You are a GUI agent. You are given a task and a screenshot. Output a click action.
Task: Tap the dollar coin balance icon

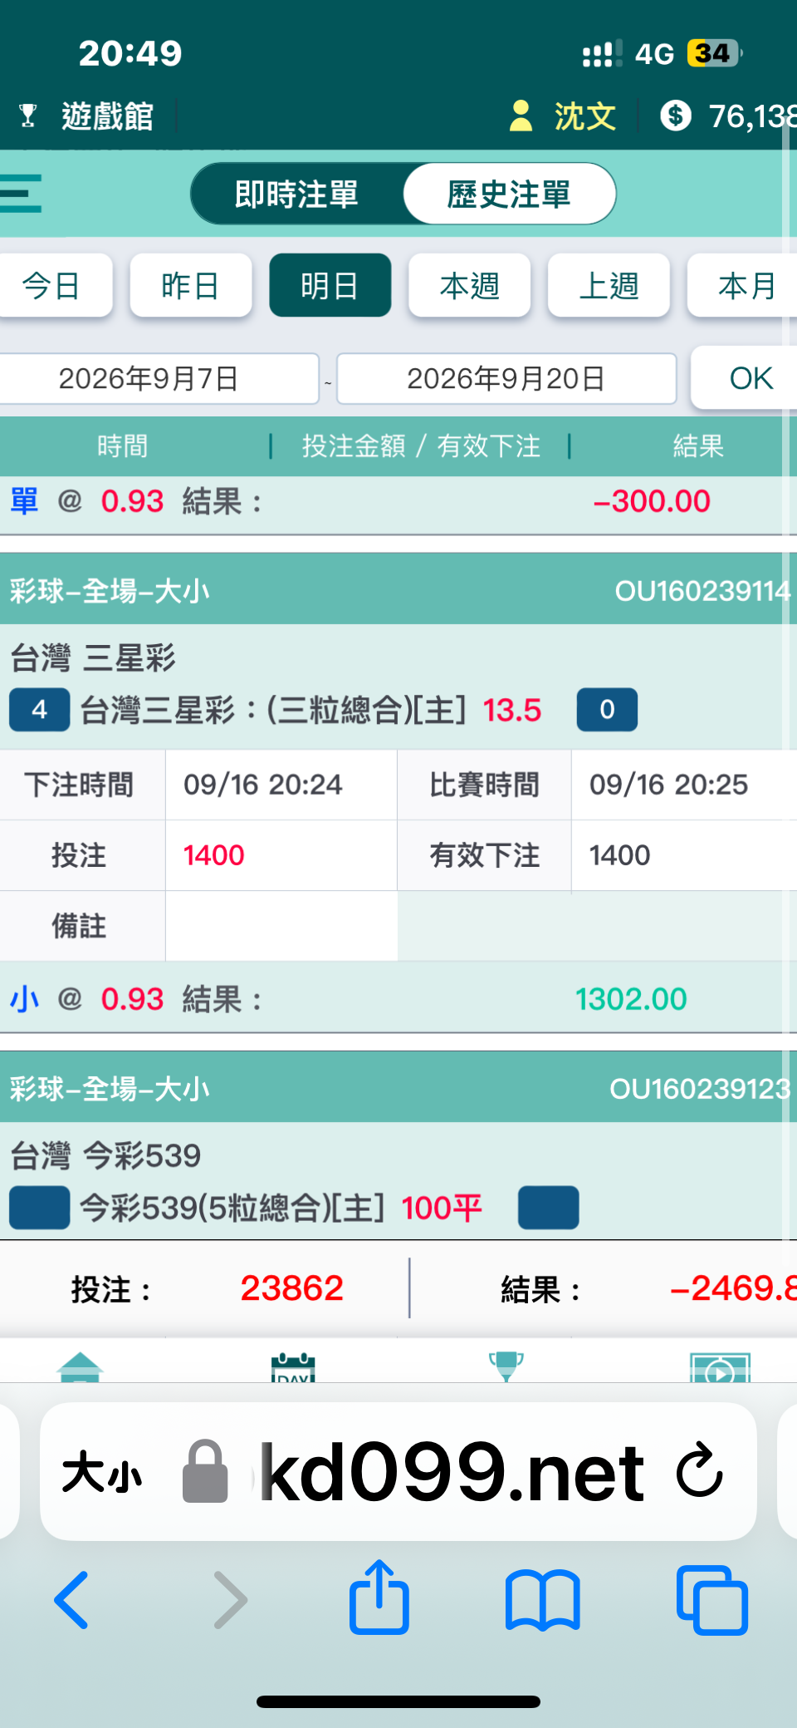click(x=676, y=116)
